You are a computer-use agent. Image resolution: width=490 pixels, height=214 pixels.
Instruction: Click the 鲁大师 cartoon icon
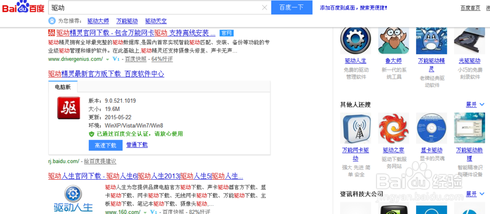pyautogui.click(x=393, y=40)
